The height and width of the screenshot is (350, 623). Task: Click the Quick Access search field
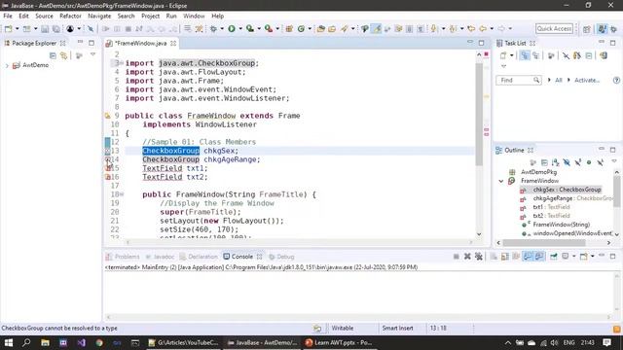554,28
